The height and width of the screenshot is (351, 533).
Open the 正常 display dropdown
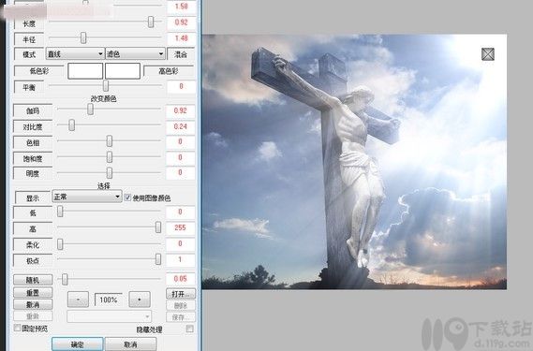(x=87, y=197)
